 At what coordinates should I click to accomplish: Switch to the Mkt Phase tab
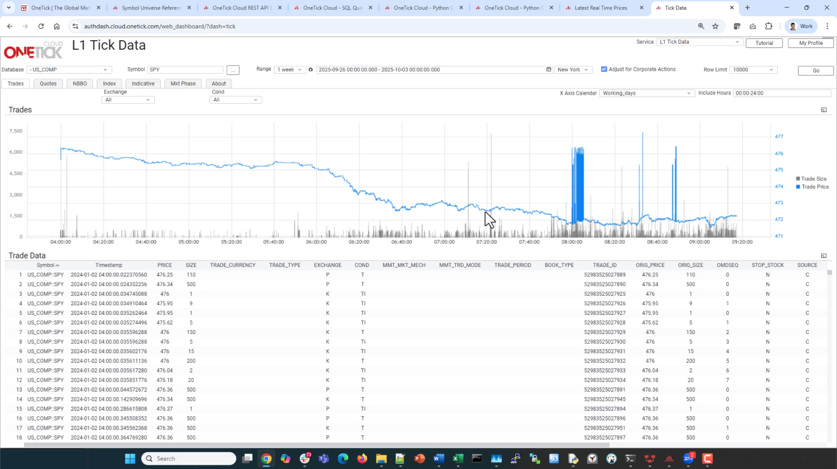click(183, 83)
